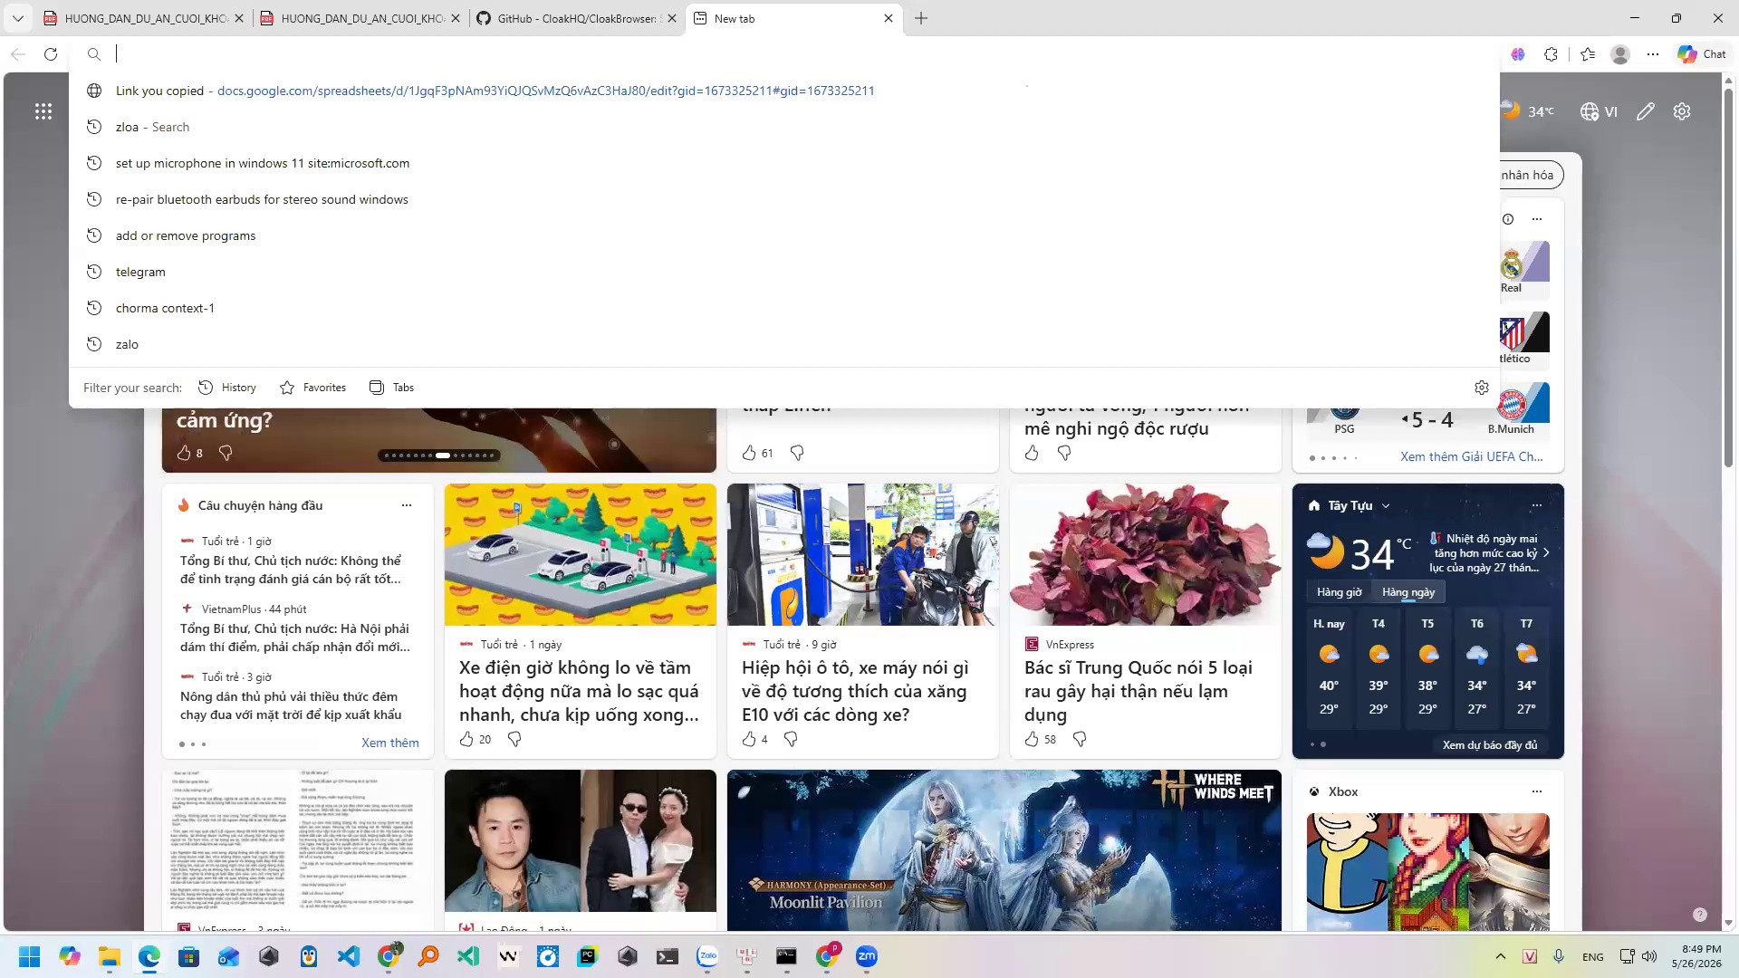
Task: Select the 'add or remove programs' suggestion
Action: click(784, 235)
